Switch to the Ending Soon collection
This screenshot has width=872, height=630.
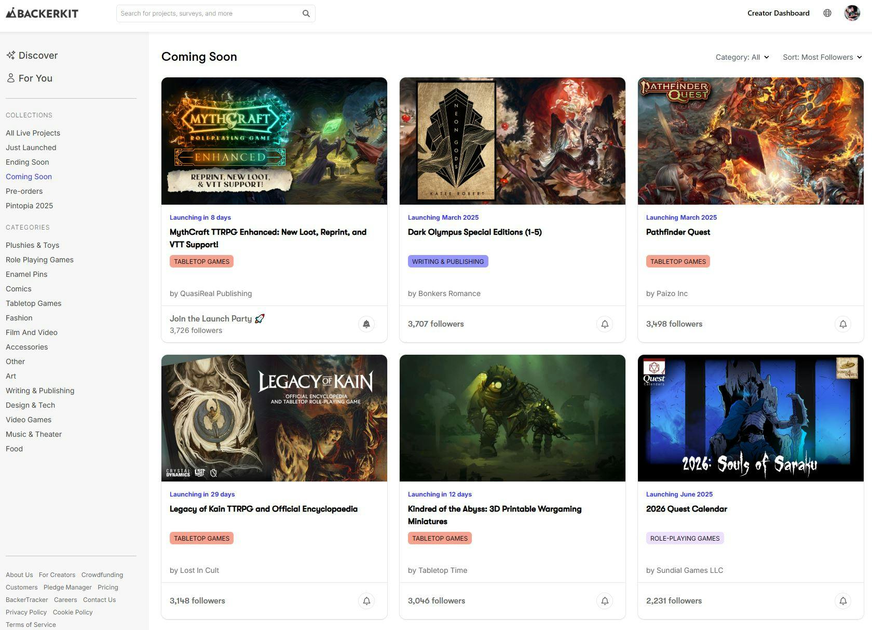point(27,162)
